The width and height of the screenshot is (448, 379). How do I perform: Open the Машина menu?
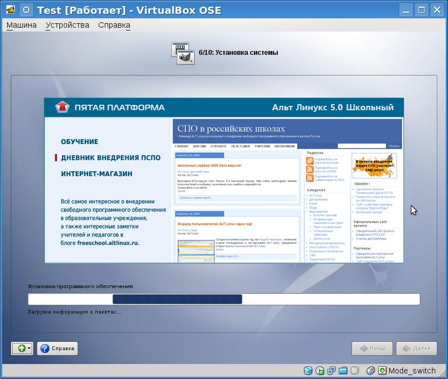click(x=21, y=25)
